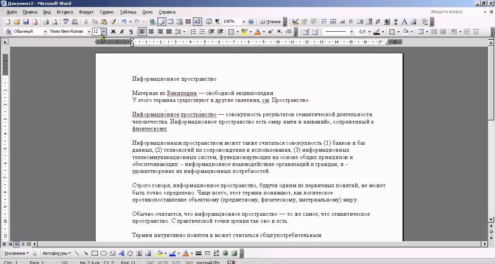The image size is (495, 264).
Task: Apply 3-D style in drawing toolbar
Action: (x=234, y=253)
